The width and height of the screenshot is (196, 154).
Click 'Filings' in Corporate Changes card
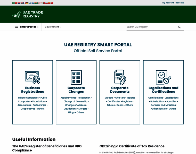[71, 112]
